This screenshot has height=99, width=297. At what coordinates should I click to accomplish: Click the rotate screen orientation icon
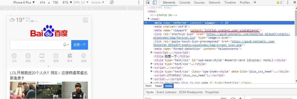pyautogui.click(x=112, y=3)
